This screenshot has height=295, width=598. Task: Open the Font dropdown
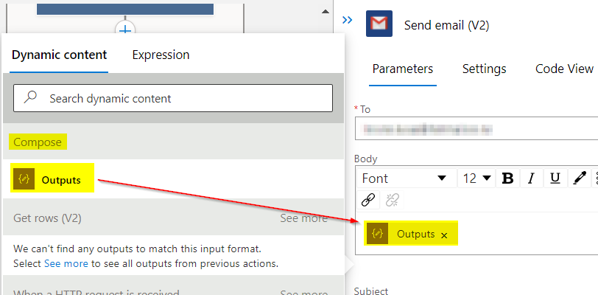404,178
